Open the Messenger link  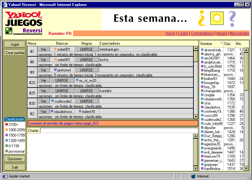coord(239,33)
